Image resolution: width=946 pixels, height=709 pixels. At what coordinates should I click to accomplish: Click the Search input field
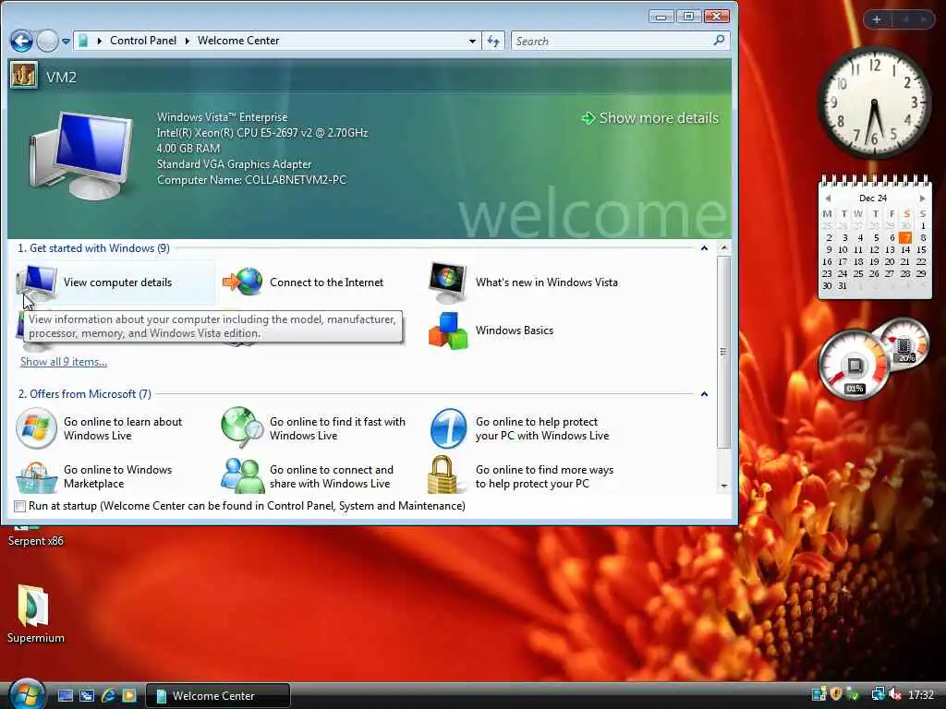click(x=611, y=41)
